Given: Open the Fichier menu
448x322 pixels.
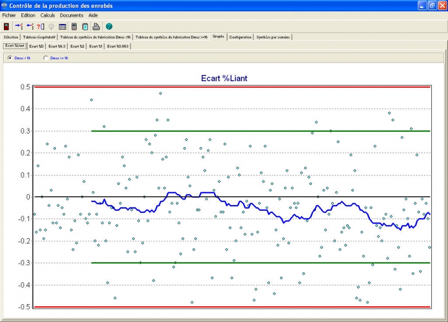Looking at the screenshot, I should (x=9, y=16).
